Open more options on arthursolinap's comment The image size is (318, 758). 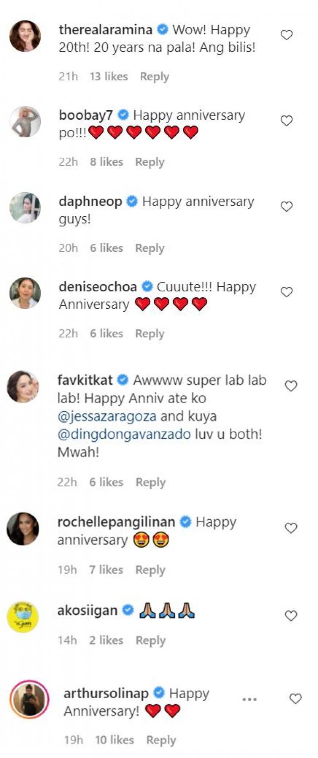pos(249,699)
